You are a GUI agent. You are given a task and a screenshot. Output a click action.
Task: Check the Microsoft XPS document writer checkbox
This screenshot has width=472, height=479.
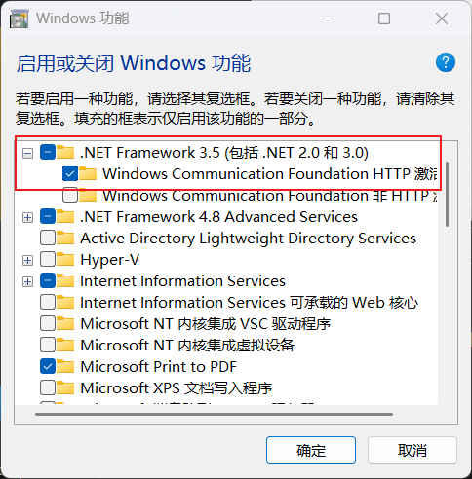pos(48,387)
